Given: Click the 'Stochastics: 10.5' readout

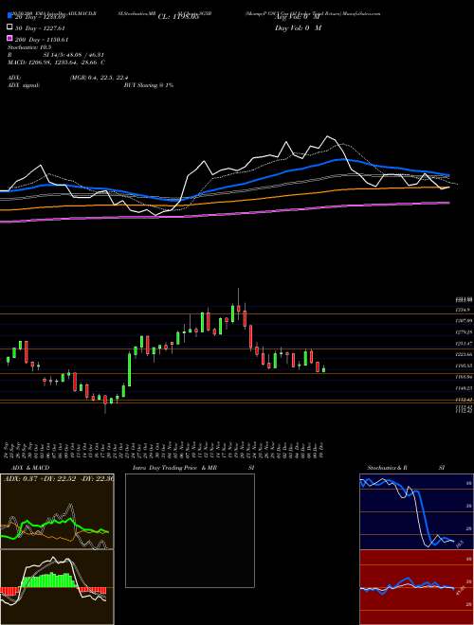Looking at the screenshot, I should coord(27,47).
